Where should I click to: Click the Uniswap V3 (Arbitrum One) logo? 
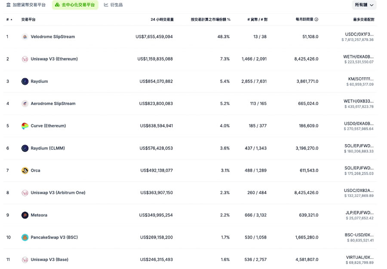pyautogui.click(x=25, y=193)
